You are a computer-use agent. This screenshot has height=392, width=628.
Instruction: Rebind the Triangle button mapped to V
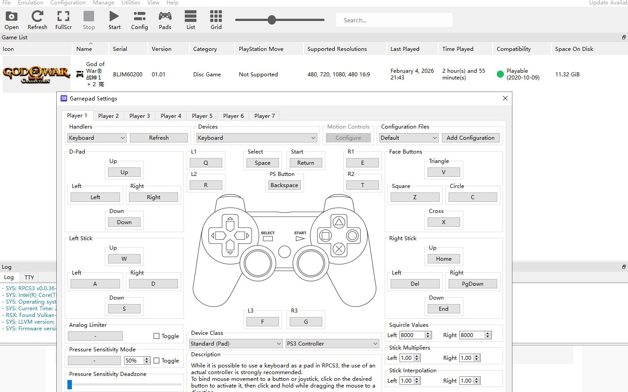(443, 172)
